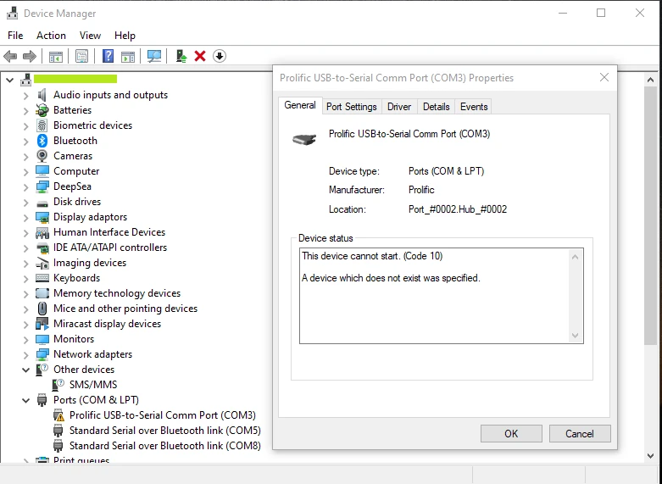This screenshot has height=484, width=662.
Task: Expand the Bluetooth node
Action: 25,142
